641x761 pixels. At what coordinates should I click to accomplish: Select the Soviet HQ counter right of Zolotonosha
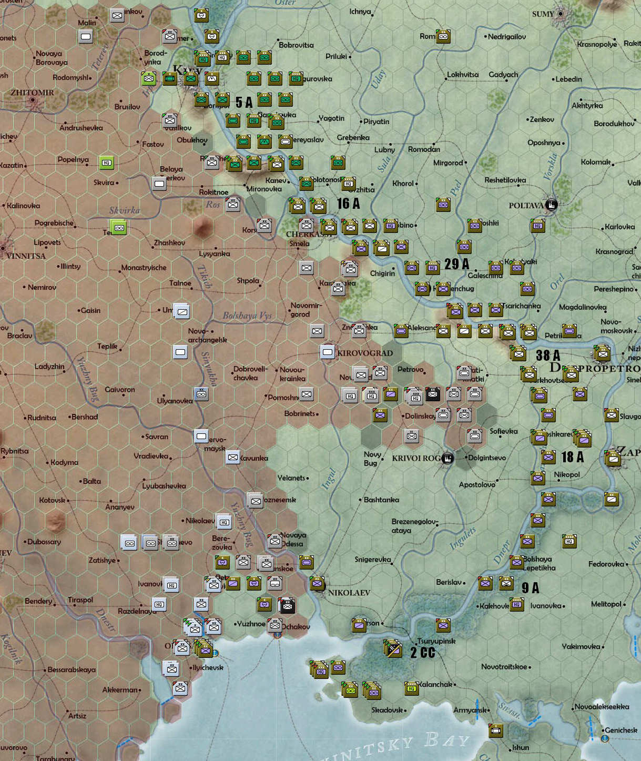pos(349,184)
